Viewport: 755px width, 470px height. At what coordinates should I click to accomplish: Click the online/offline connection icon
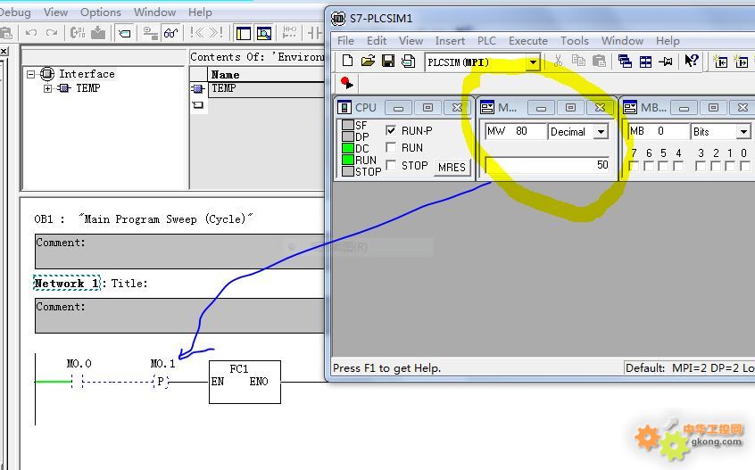click(150, 33)
